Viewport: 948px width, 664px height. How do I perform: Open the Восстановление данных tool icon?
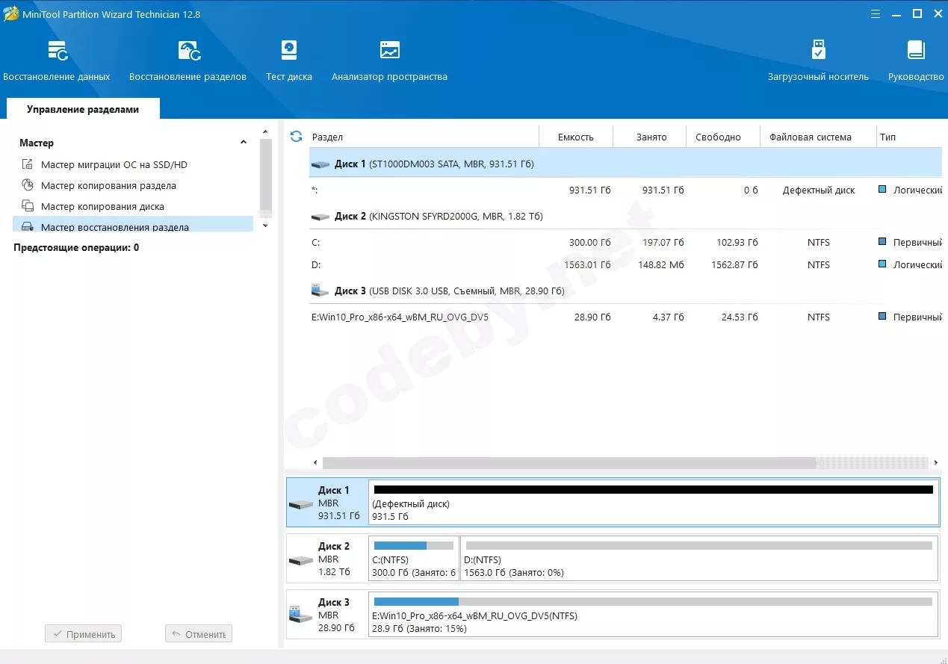tap(57, 51)
